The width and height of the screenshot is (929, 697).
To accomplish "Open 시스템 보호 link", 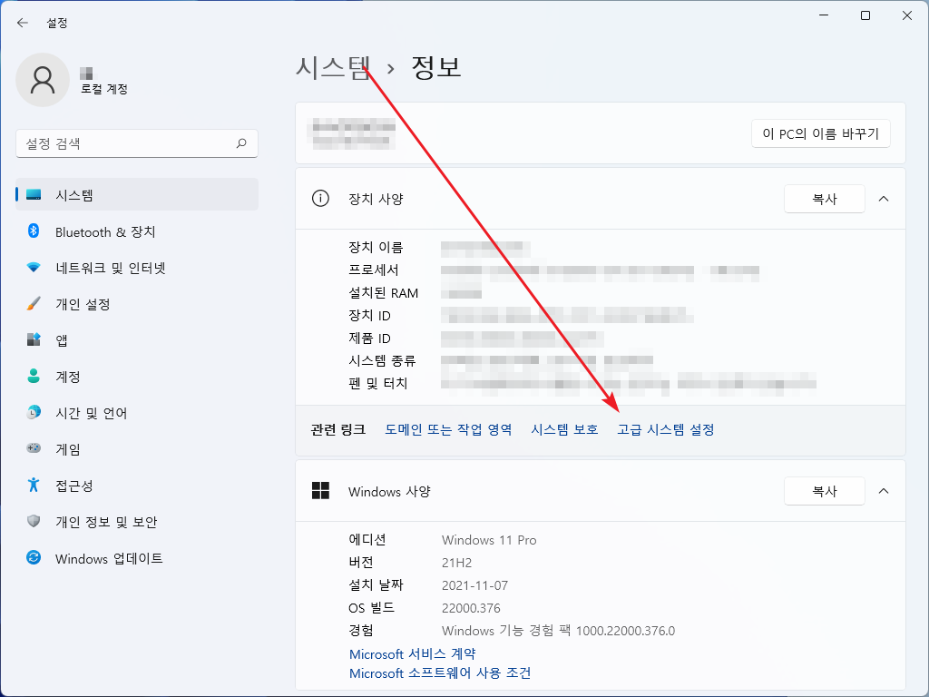I will pyautogui.click(x=564, y=429).
